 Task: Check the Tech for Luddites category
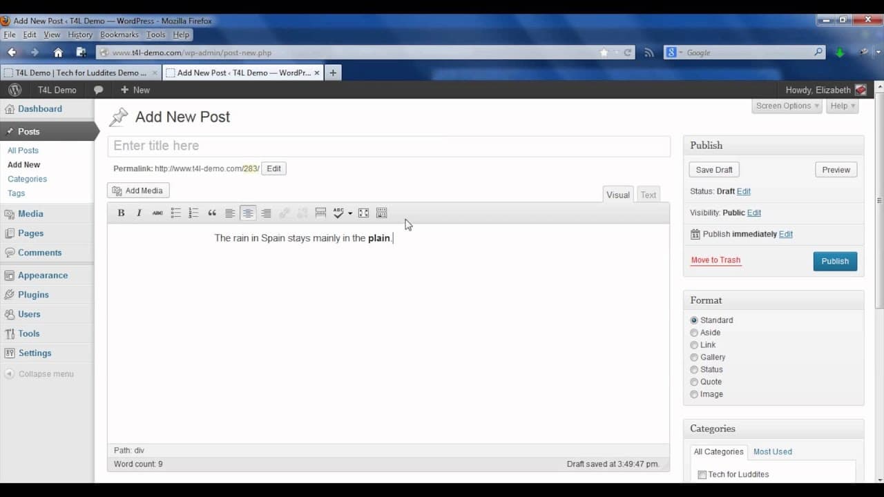click(702, 475)
